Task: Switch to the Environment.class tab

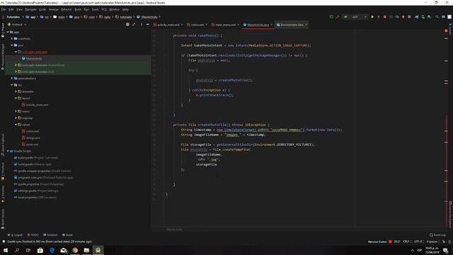Action: click(292, 25)
